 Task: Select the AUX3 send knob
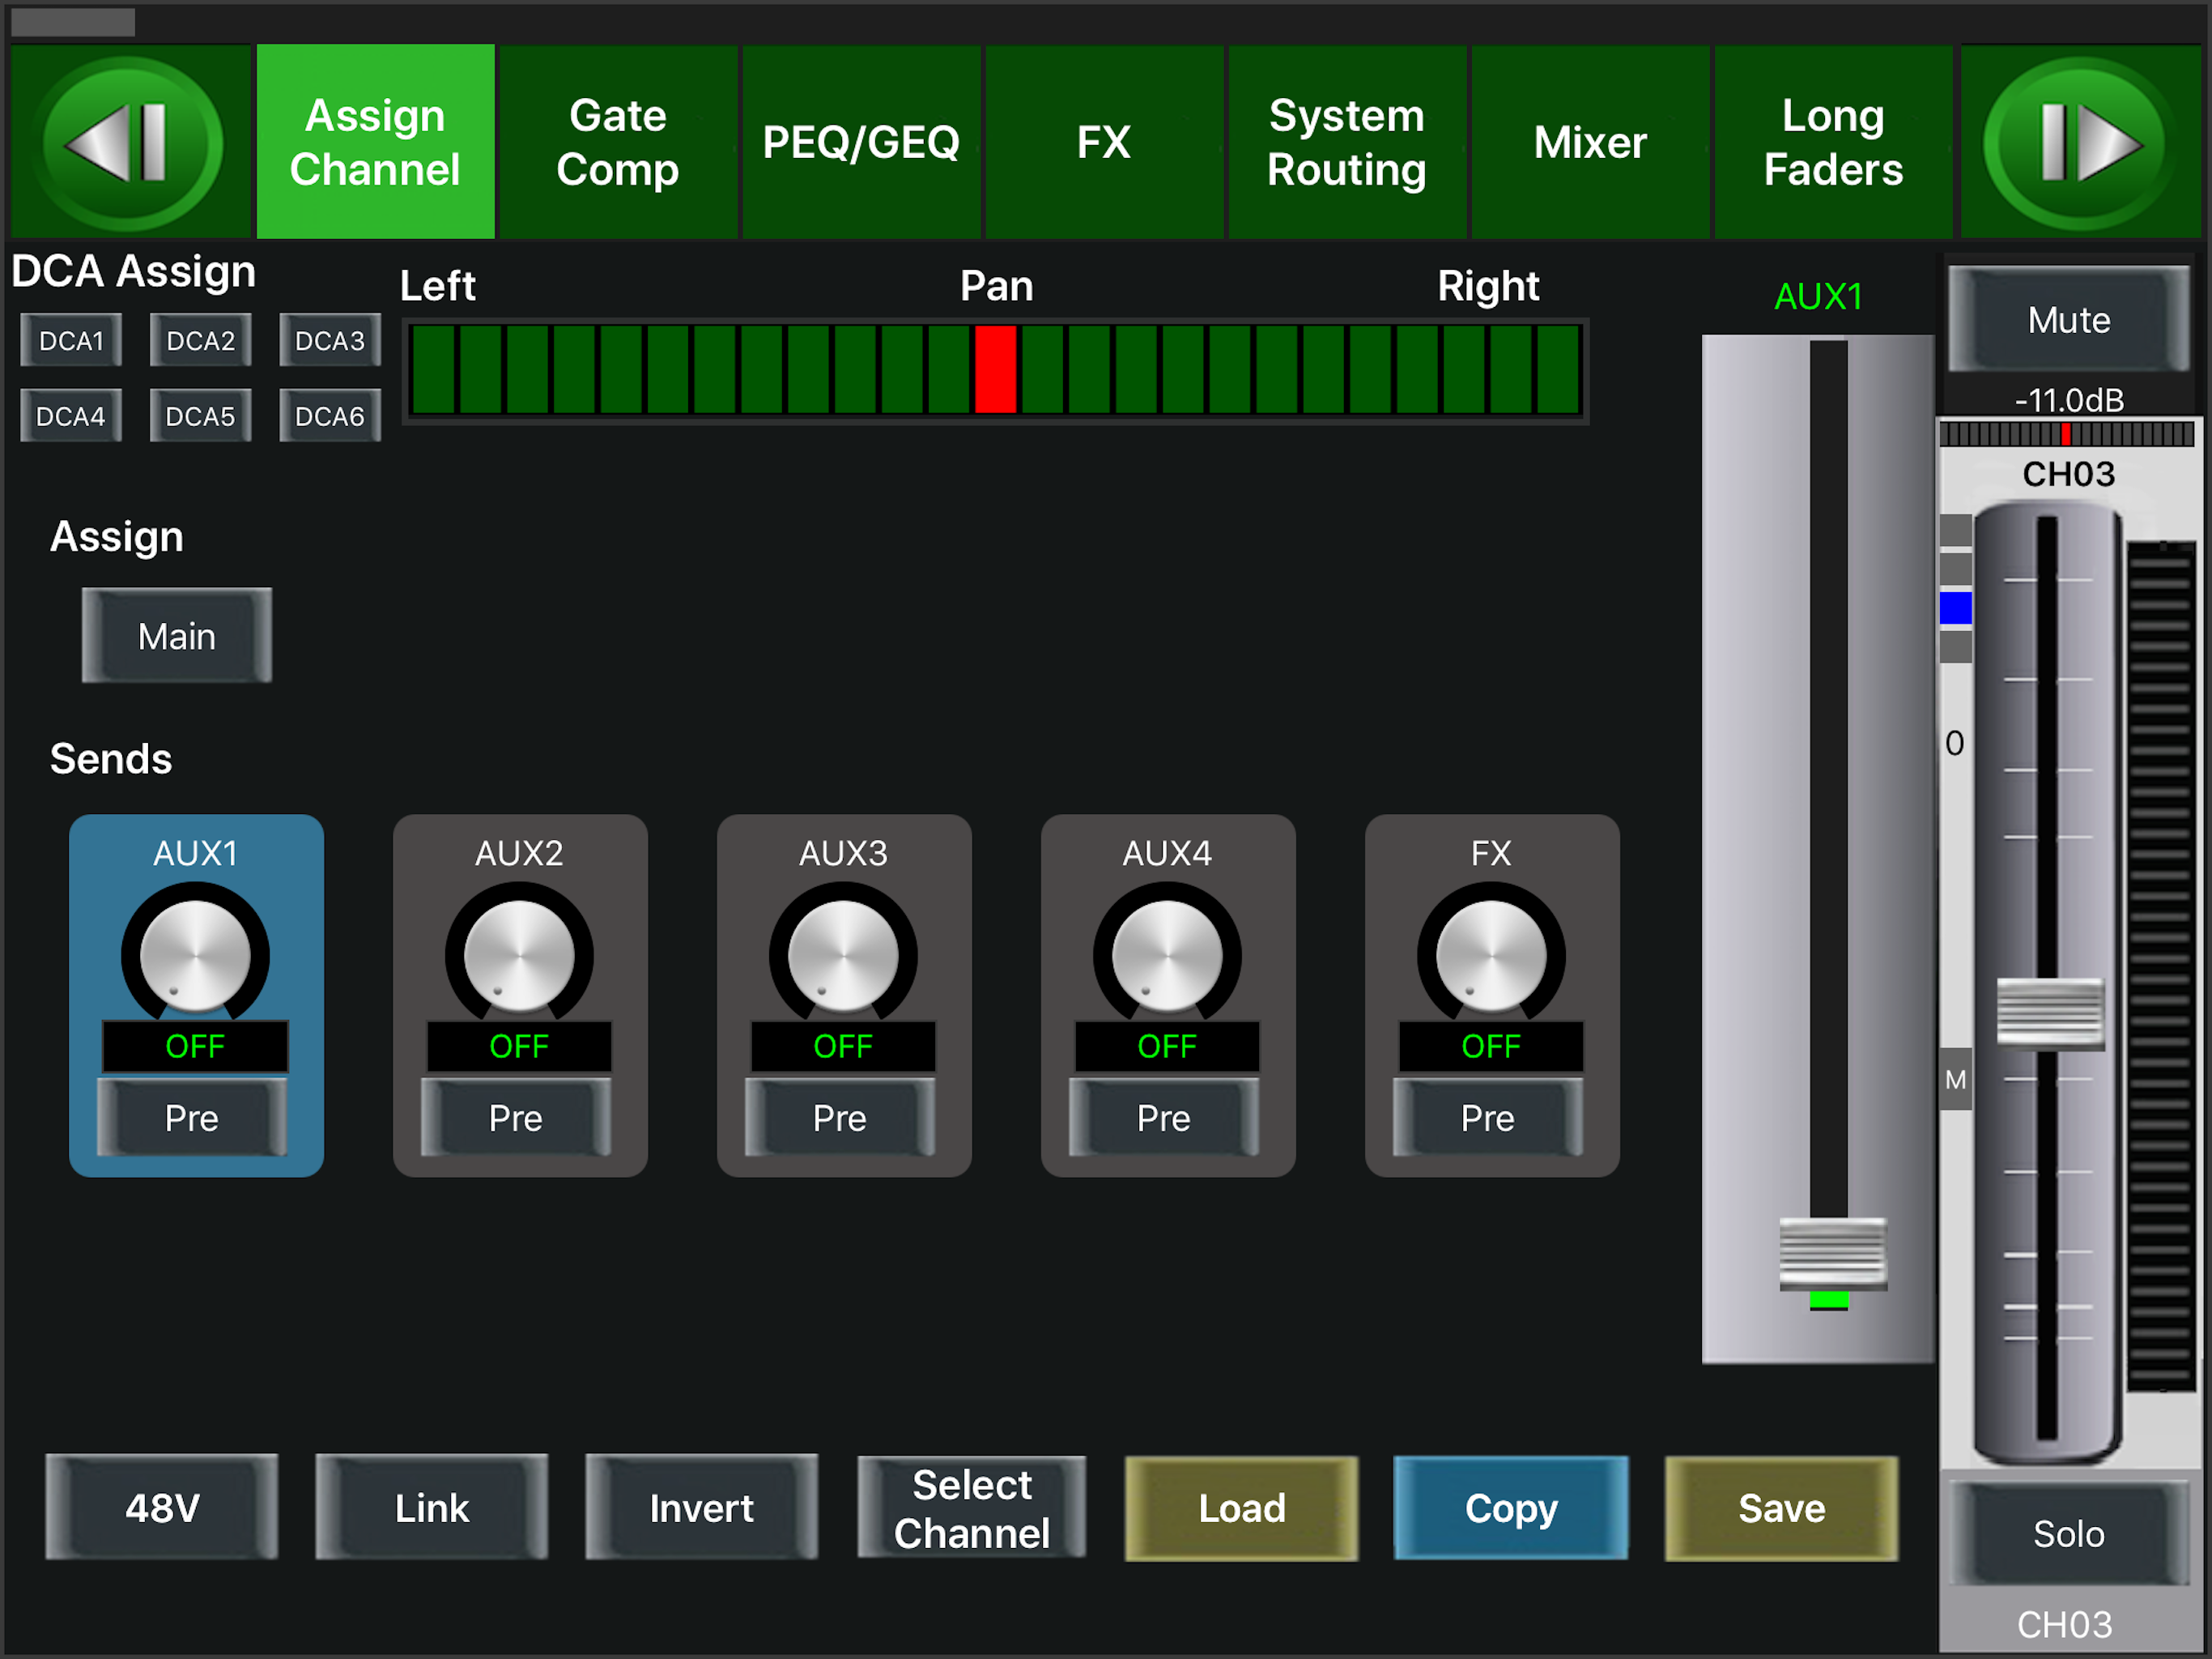pyautogui.click(x=843, y=956)
